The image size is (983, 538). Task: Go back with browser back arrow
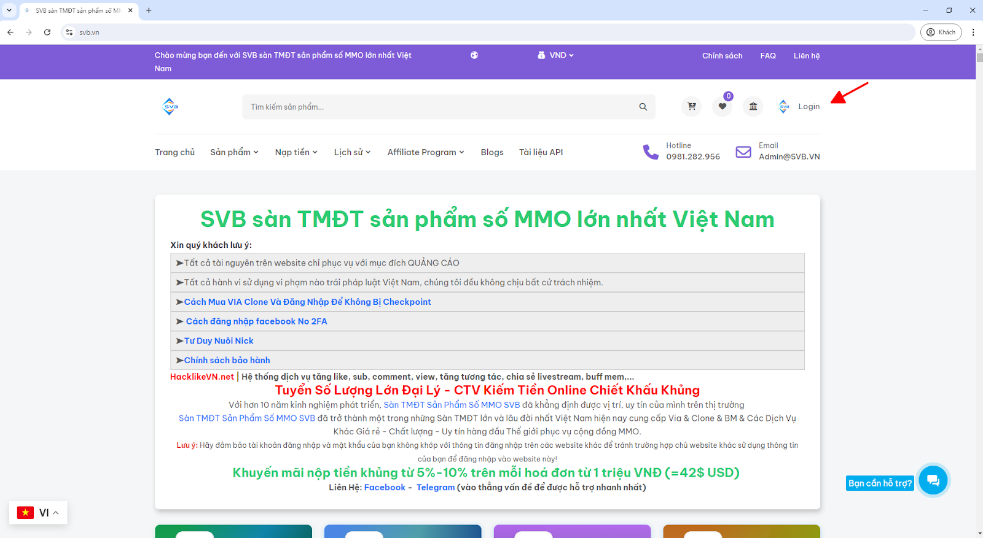(10, 33)
